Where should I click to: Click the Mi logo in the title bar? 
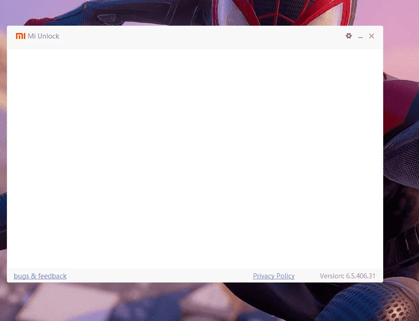click(x=21, y=36)
